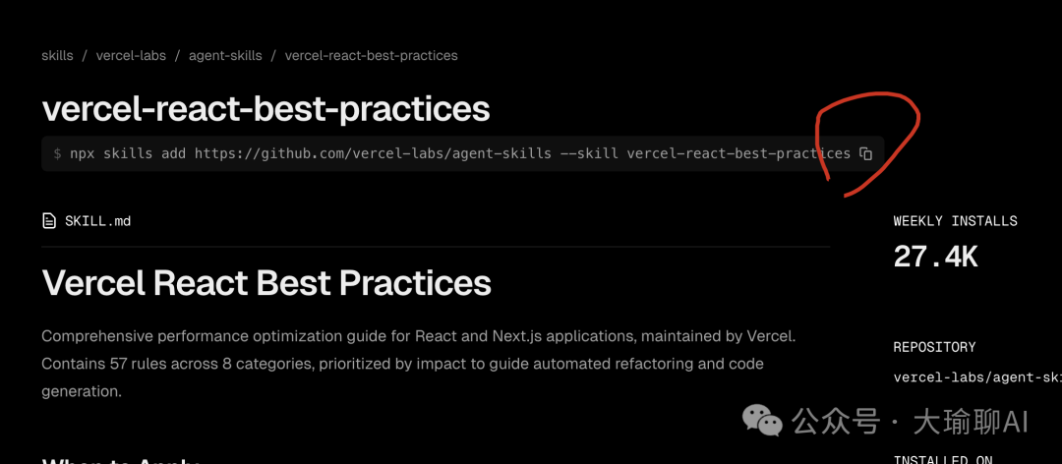The height and width of the screenshot is (464, 1062).
Task: Go to 'vercel-labs' in the breadcrumb
Action: pyautogui.click(x=131, y=55)
